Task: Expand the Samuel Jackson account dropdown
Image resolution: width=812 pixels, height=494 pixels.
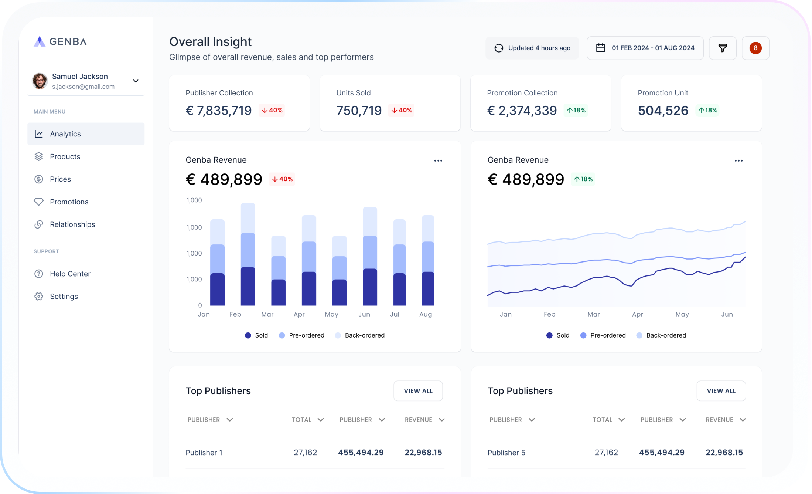Action: point(136,81)
